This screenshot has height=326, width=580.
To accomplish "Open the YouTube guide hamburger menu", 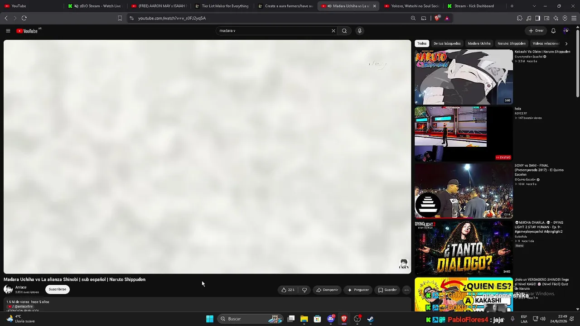I will (8, 31).
